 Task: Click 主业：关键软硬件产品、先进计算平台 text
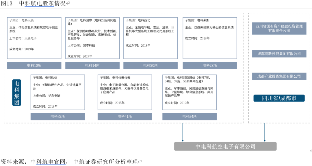[x=57, y=87]
